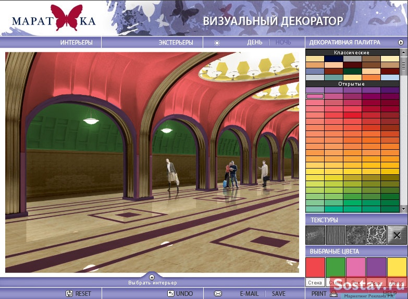This screenshot has width=408, height=299.
Task: Pick the navy swatch in Классические
Action: tap(333, 58)
